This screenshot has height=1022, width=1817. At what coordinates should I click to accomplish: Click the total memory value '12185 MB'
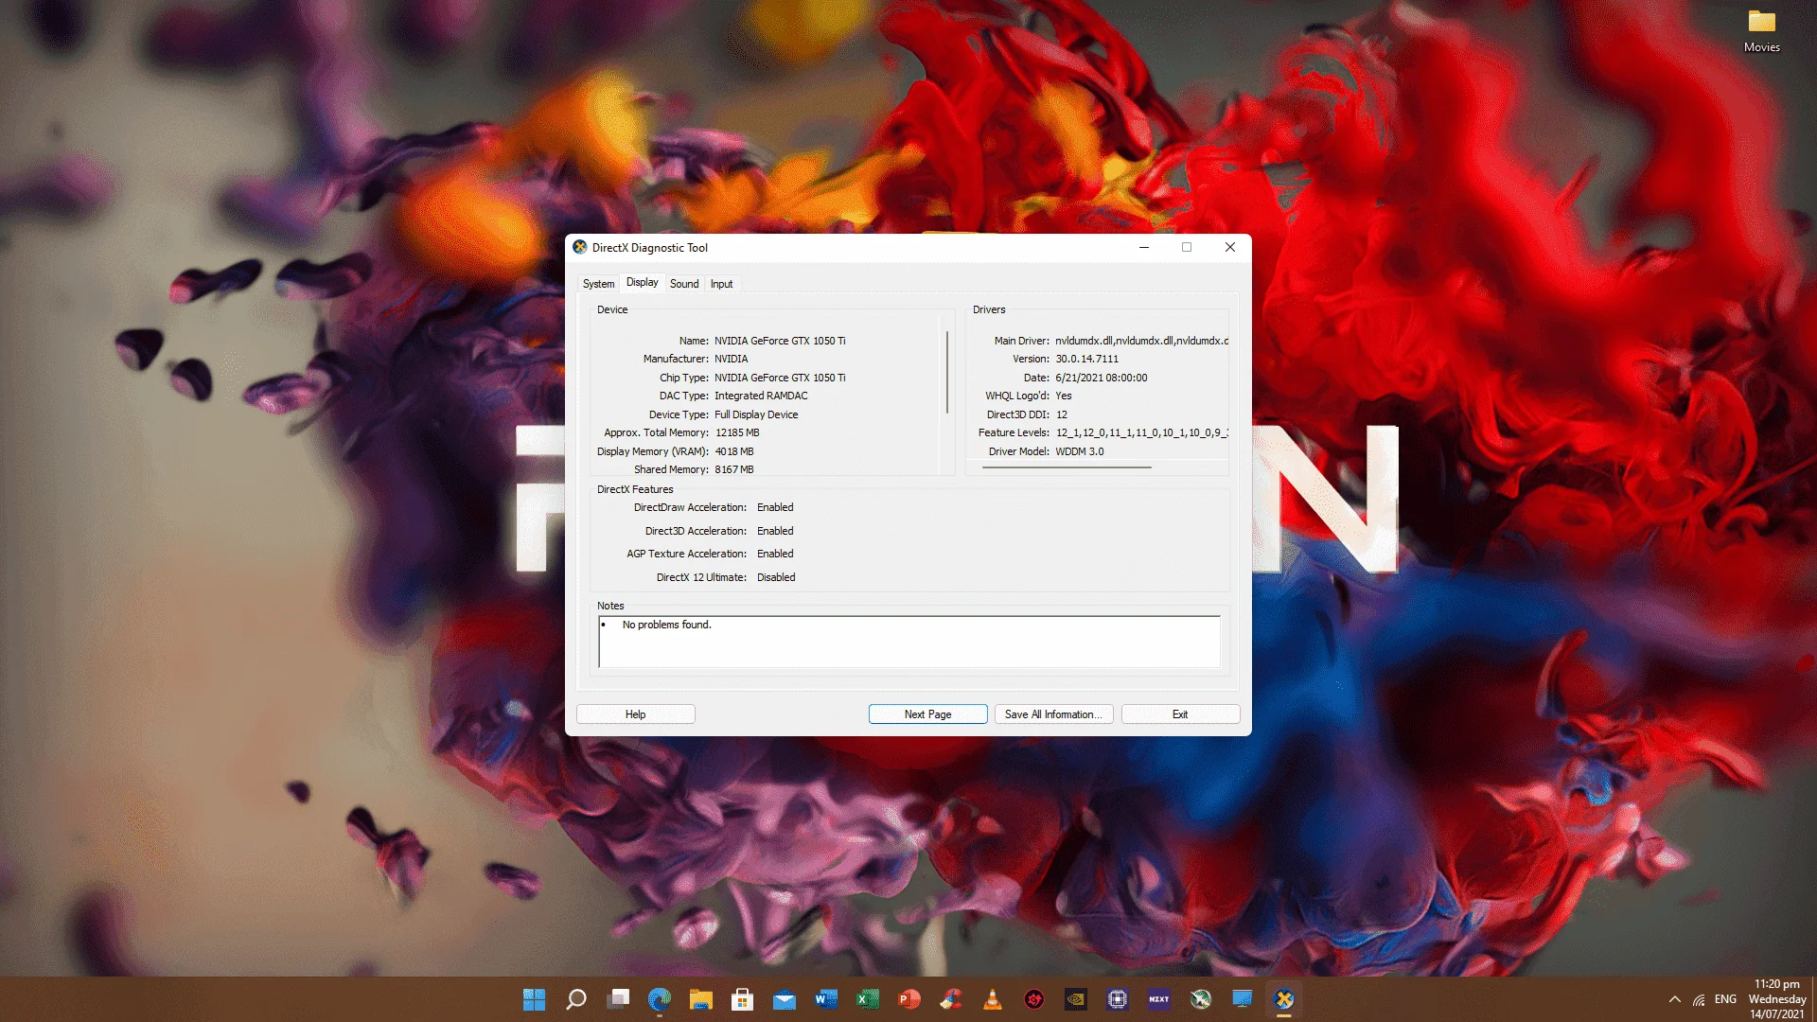pyautogui.click(x=737, y=432)
